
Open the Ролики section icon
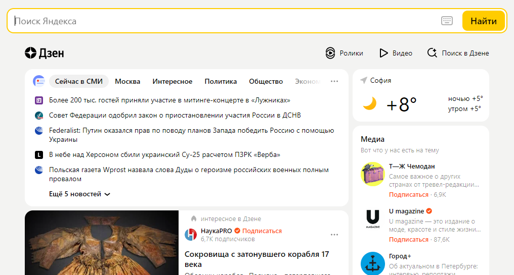click(x=330, y=53)
